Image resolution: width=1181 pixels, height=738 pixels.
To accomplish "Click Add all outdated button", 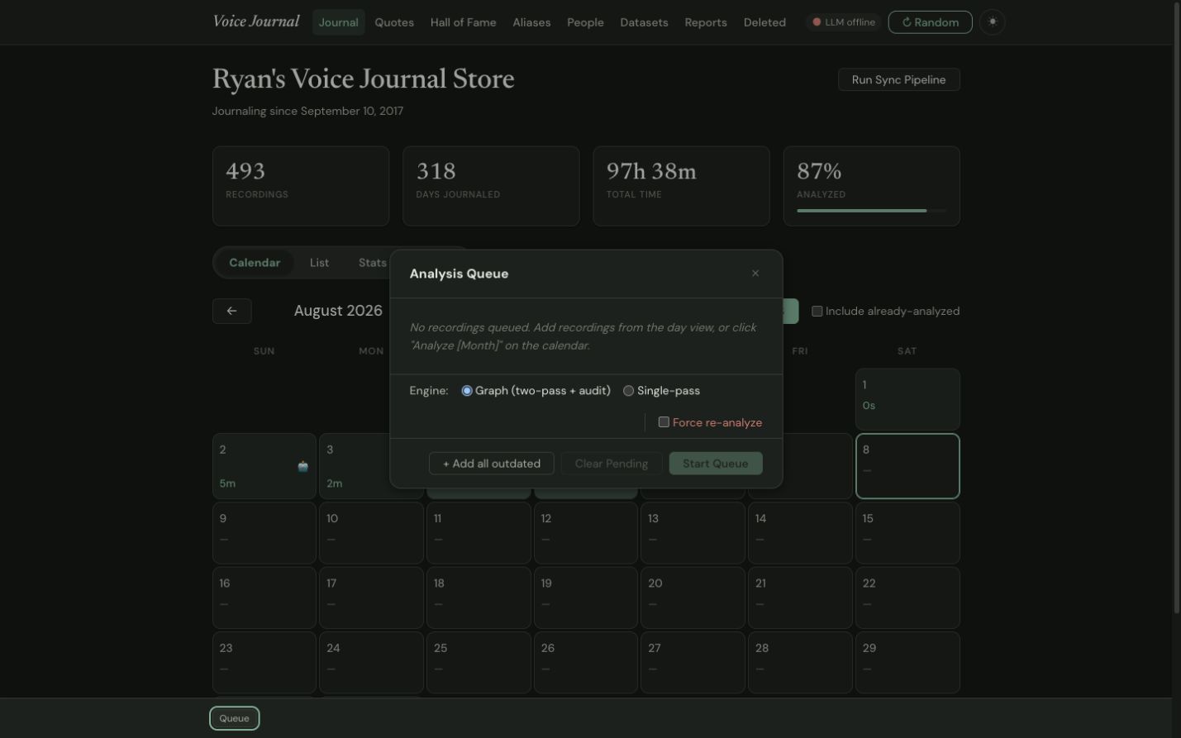I will point(492,464).
